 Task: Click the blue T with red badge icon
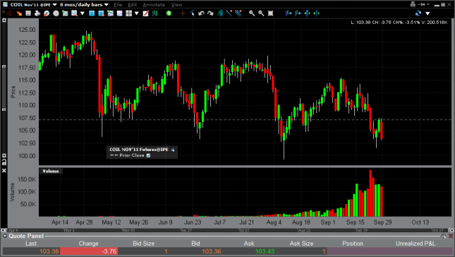coord(101,13)
